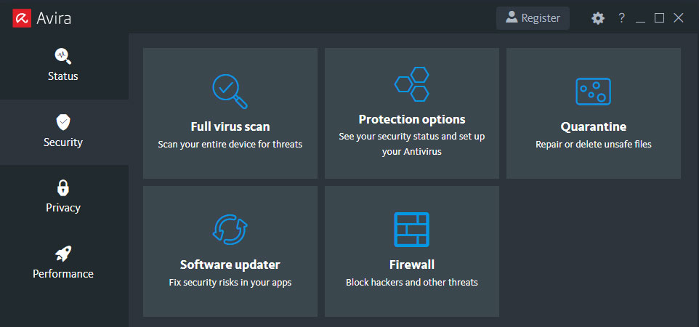Viewport: 699px width, 327px height.
Task: Click the Performance rocket icon
Action: (63, 254)
